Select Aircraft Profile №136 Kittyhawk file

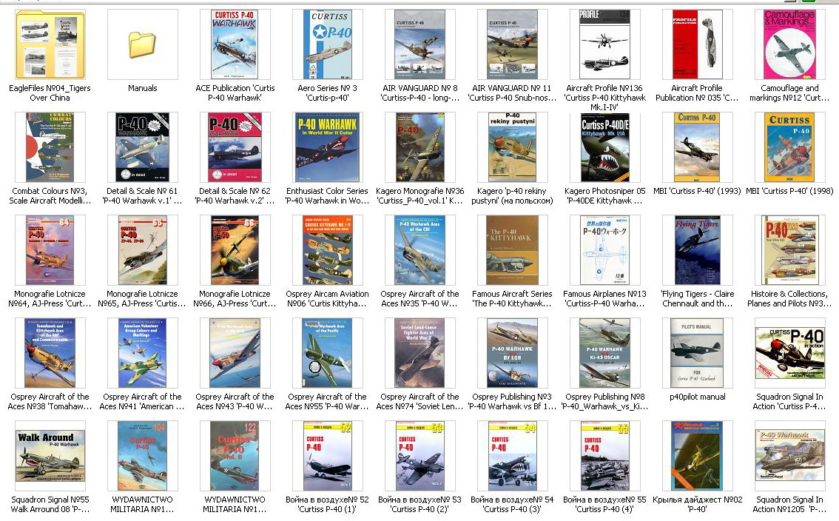604,44
